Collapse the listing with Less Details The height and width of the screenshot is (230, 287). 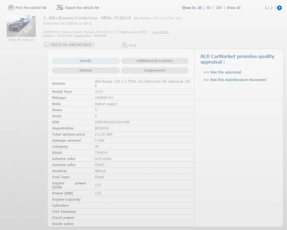pos(160,32)
